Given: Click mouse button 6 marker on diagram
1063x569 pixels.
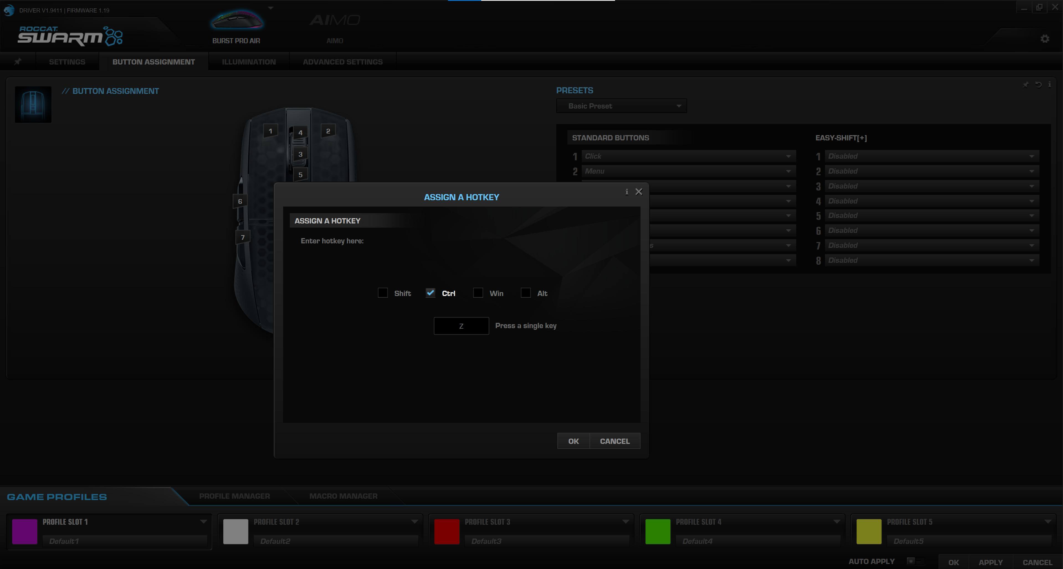Looking at the screenshot, I should [x=240, y=202].
